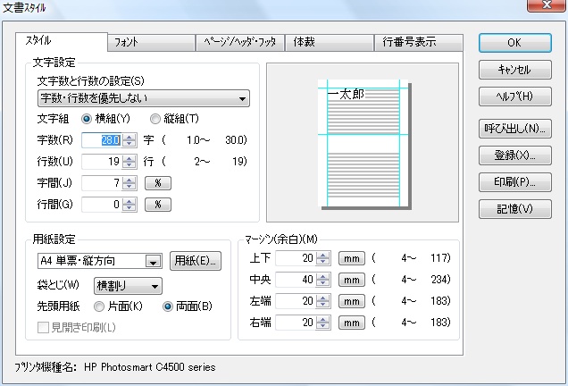This screenshot has width=568, height=386.
Task: Click the 印刷(P)... button
Action: (514, 182)
